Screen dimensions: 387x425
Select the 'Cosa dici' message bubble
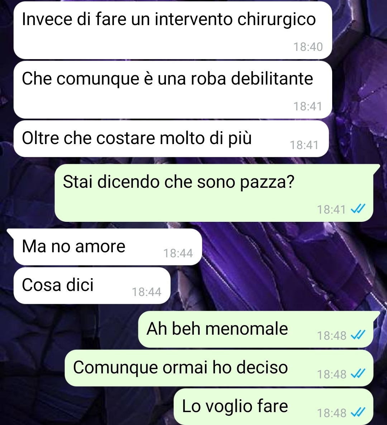92,286
